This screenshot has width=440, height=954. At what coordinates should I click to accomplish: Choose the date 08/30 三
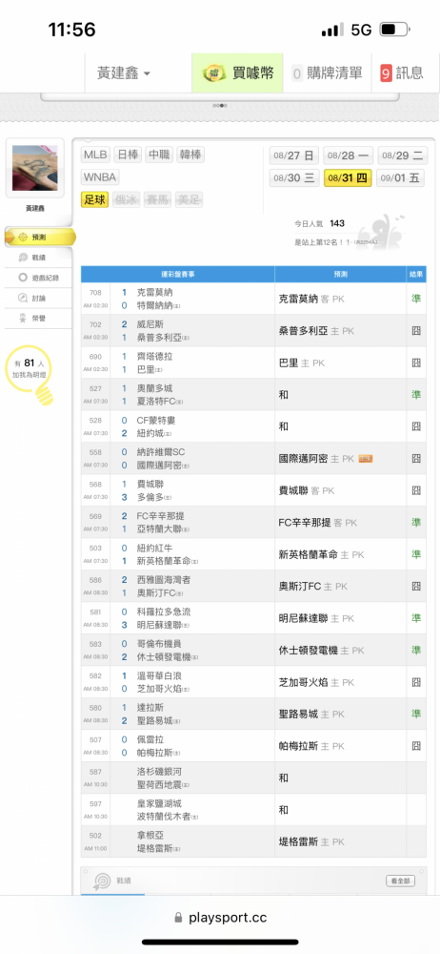294,178
